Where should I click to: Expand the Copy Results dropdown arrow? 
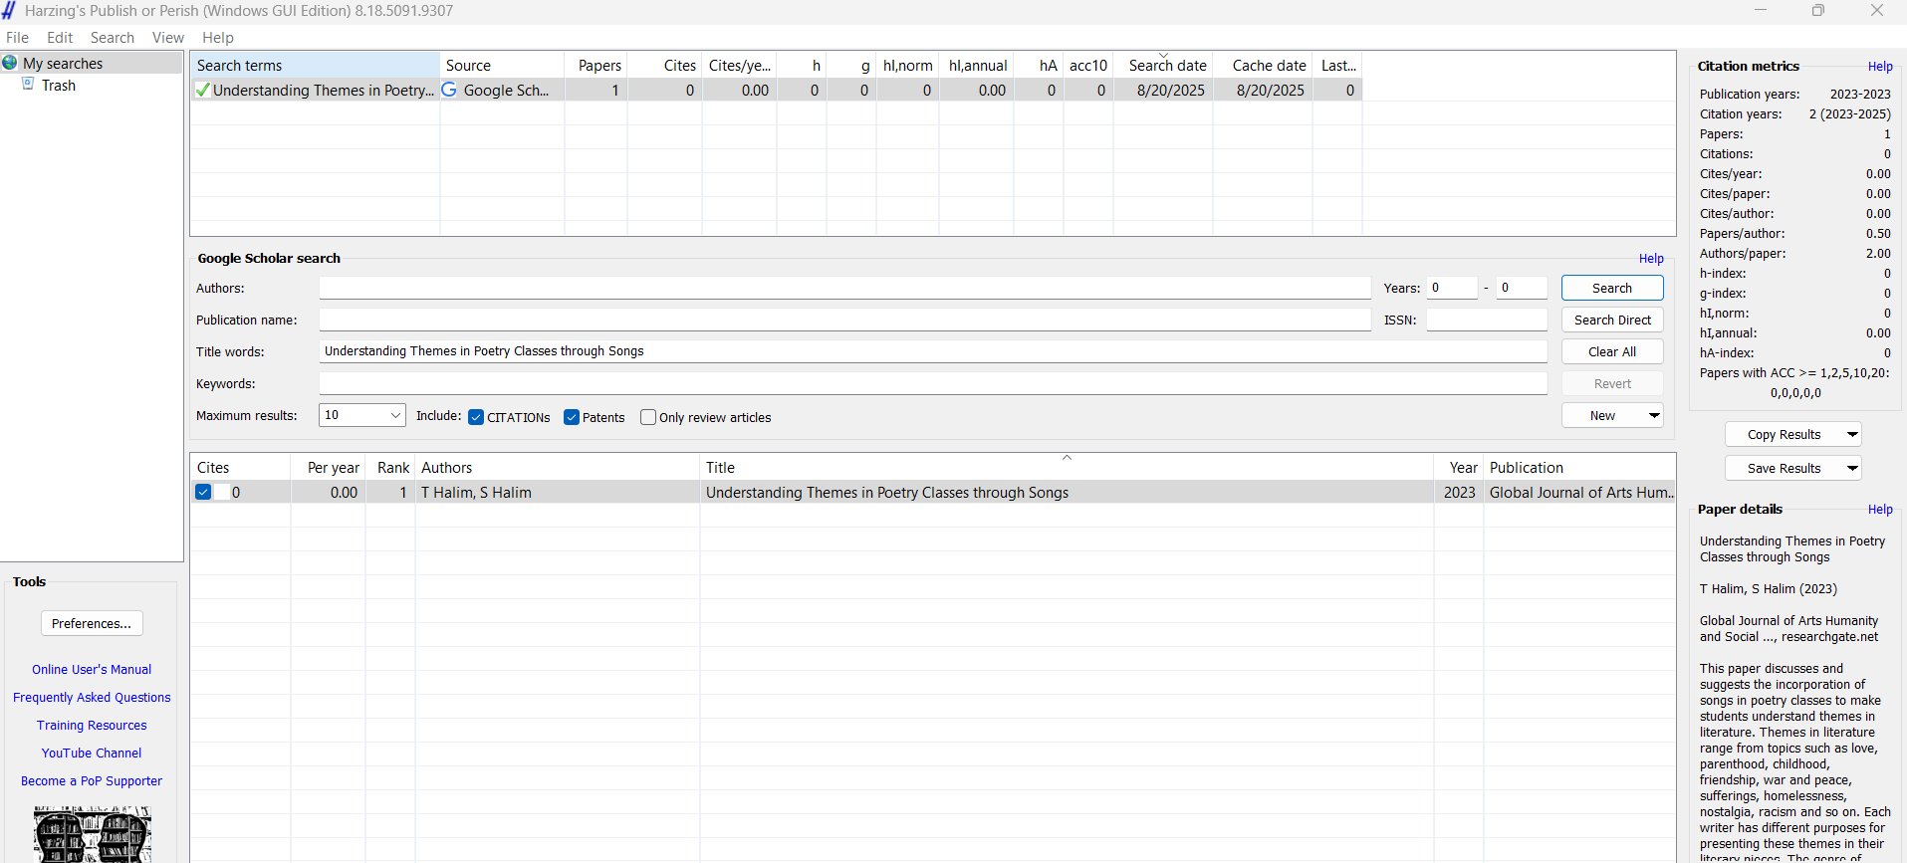1852,434
